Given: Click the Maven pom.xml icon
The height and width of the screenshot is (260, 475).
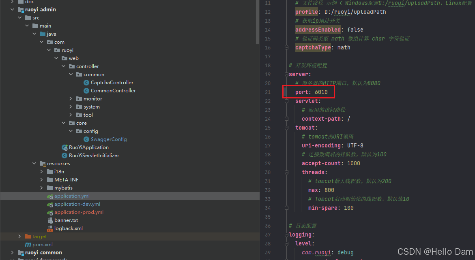Looking at the screenshot, I should 28,244.
